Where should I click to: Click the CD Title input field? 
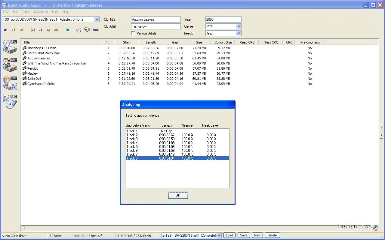coord(156,19)
